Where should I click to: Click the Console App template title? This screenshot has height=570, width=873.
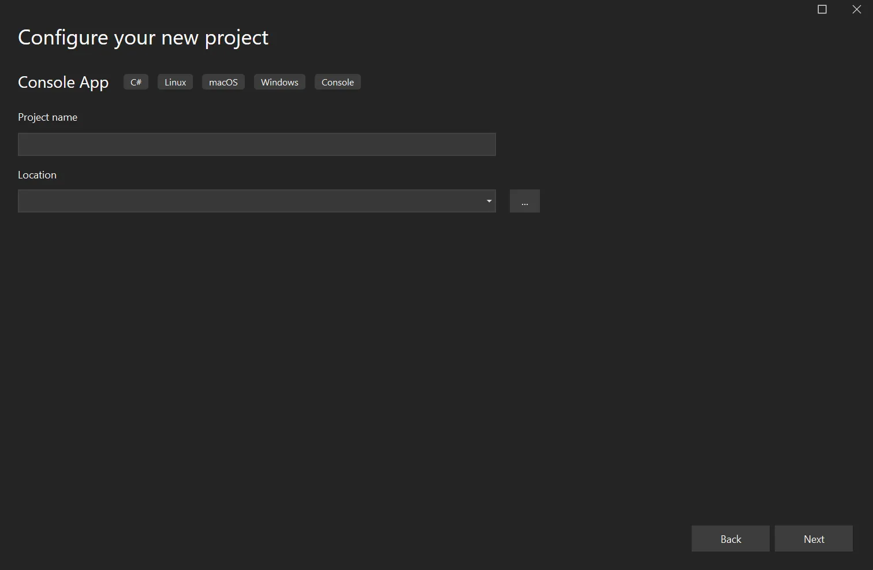tap(64, 83)
